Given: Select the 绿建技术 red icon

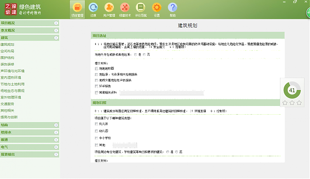Looking at the screenshot, I should pyautogui.click(x=125, y=10).
